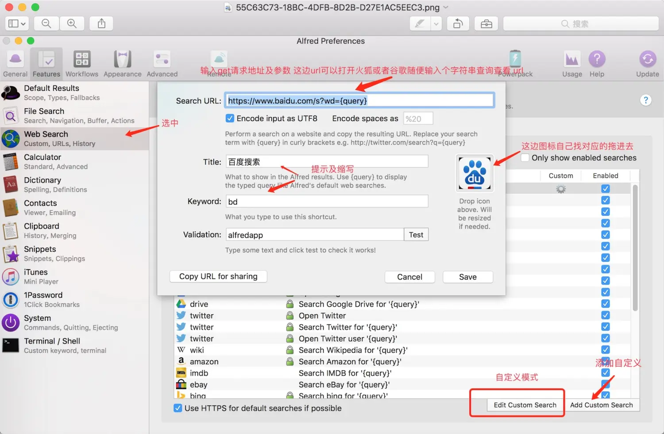664x434 pixels.
Task: Open 1Password bookmarks settings
Action: click(74, 300)
